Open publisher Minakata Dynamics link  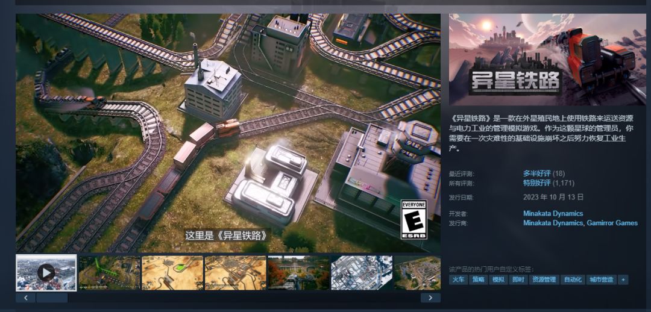coord(553,223)
